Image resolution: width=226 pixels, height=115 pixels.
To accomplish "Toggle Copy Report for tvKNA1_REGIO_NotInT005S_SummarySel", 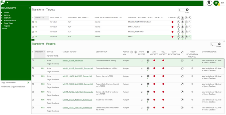I will (142, 84).
